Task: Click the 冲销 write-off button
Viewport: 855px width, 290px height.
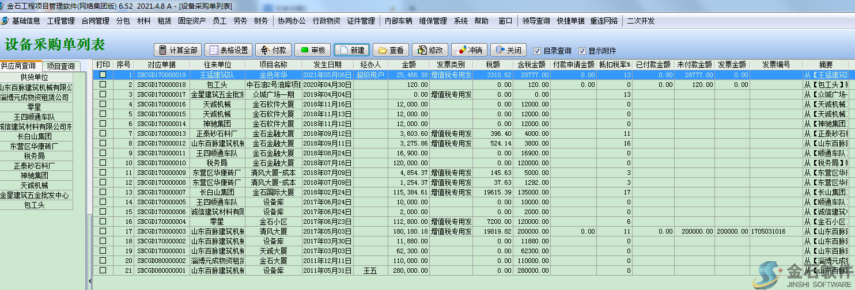Action: pos(469,50)
